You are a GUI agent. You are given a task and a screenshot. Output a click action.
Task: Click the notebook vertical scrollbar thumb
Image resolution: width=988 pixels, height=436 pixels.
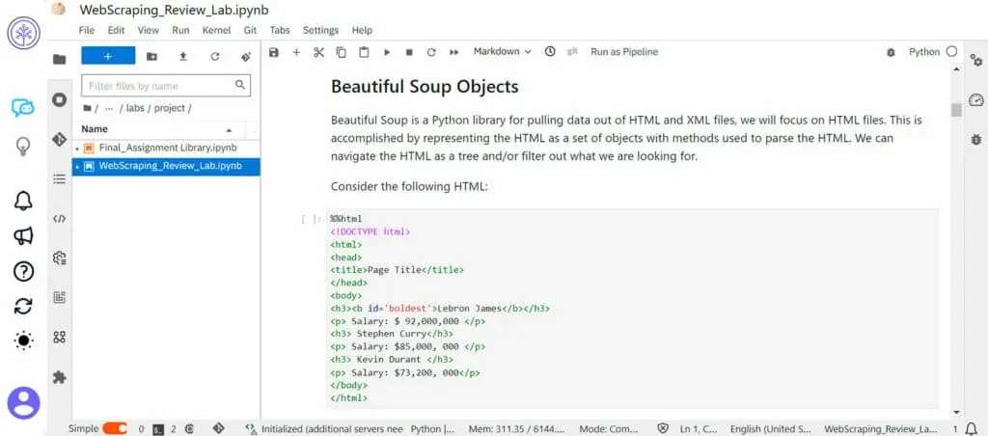tap(956, 110)
